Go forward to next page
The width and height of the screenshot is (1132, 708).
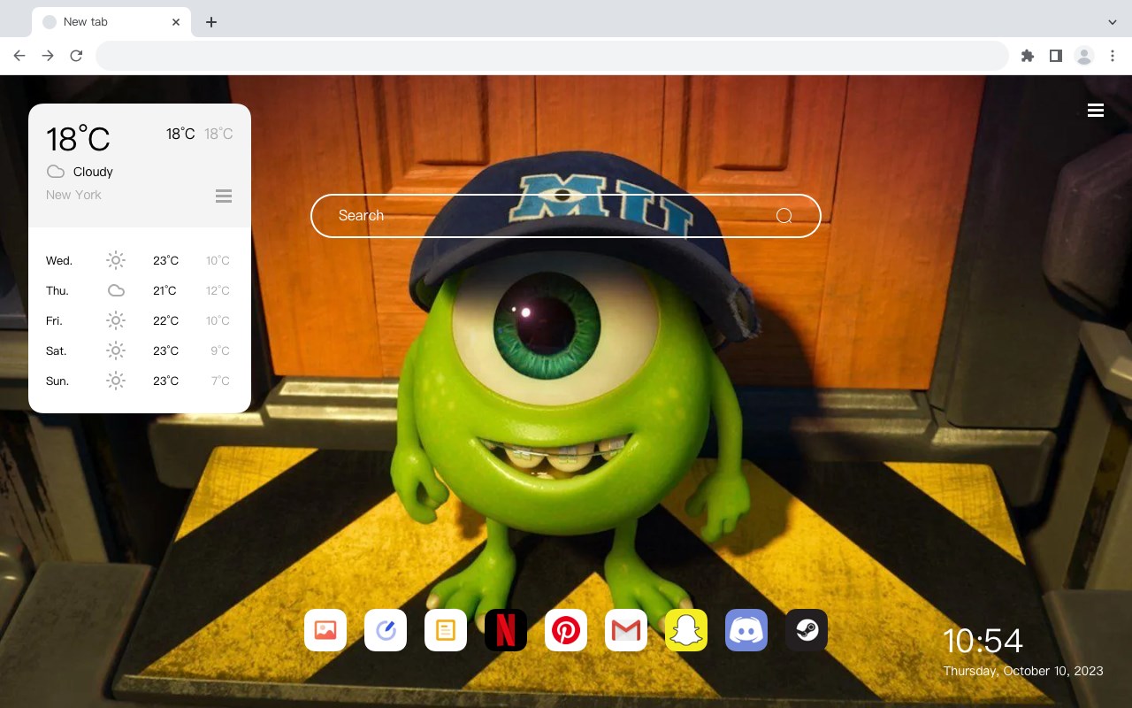coord(48,56)
